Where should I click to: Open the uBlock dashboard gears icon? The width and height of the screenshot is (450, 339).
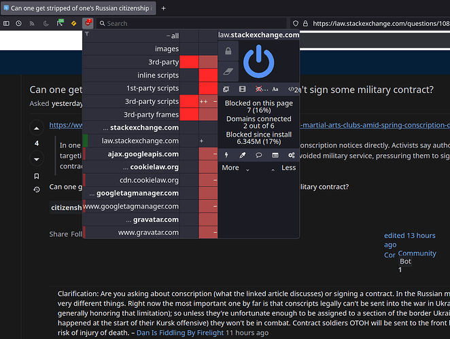tap(292, 155)
